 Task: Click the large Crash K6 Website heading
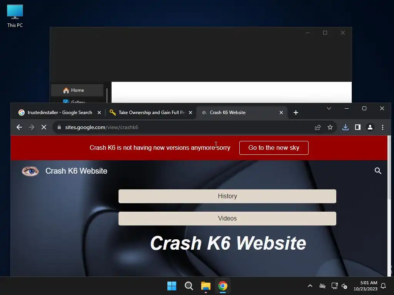[228, 243]
